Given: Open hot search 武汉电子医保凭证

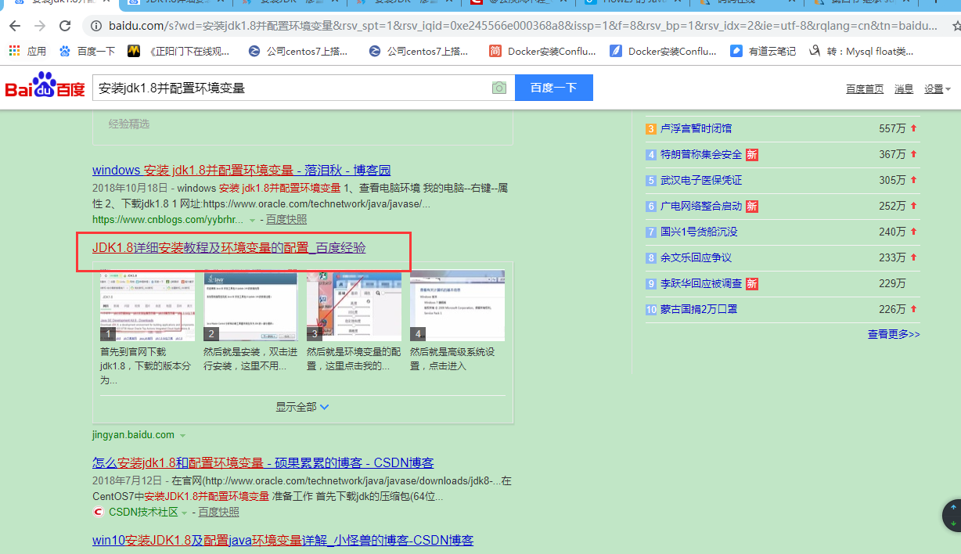Looking at the screenshot, I should (701, 180).
